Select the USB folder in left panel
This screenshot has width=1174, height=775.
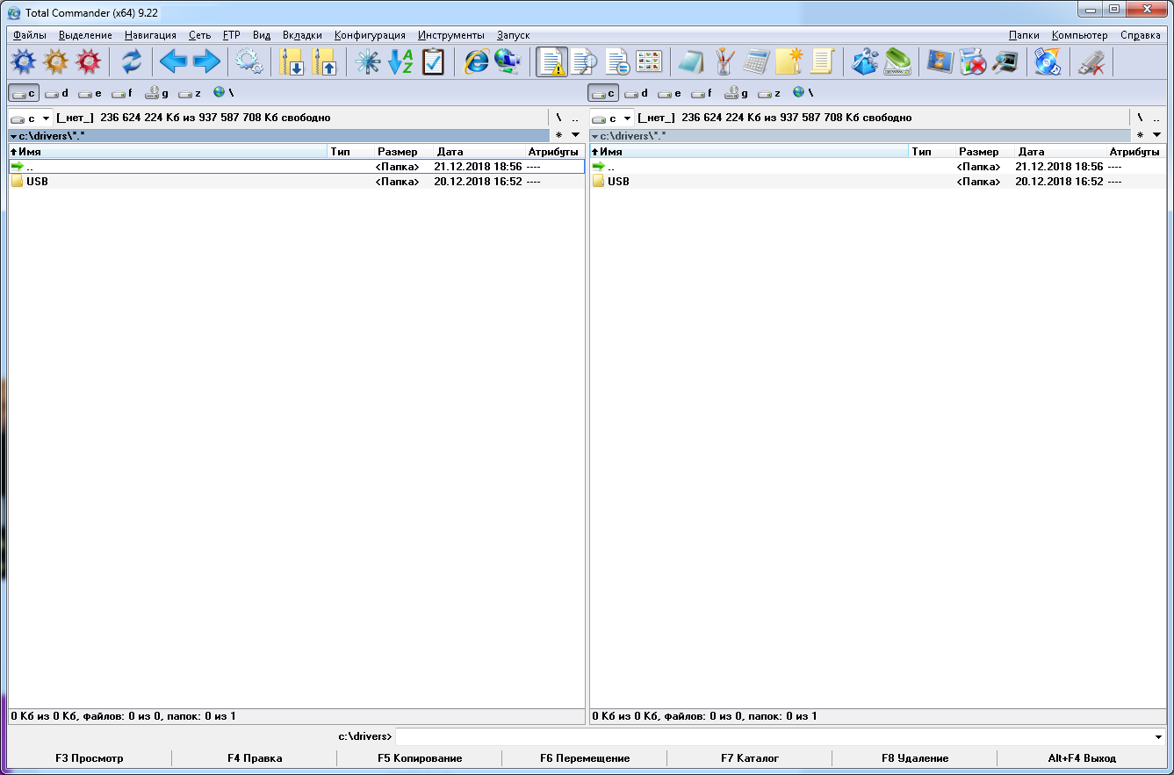coord(297,182)
